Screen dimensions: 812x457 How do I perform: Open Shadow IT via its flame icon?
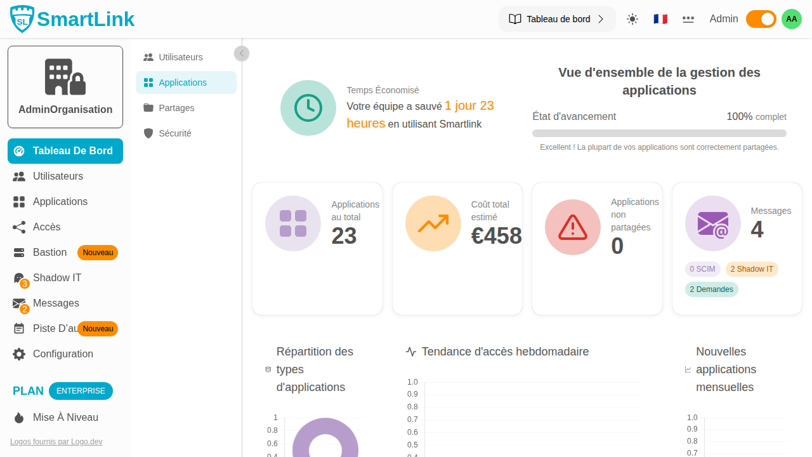18,277
